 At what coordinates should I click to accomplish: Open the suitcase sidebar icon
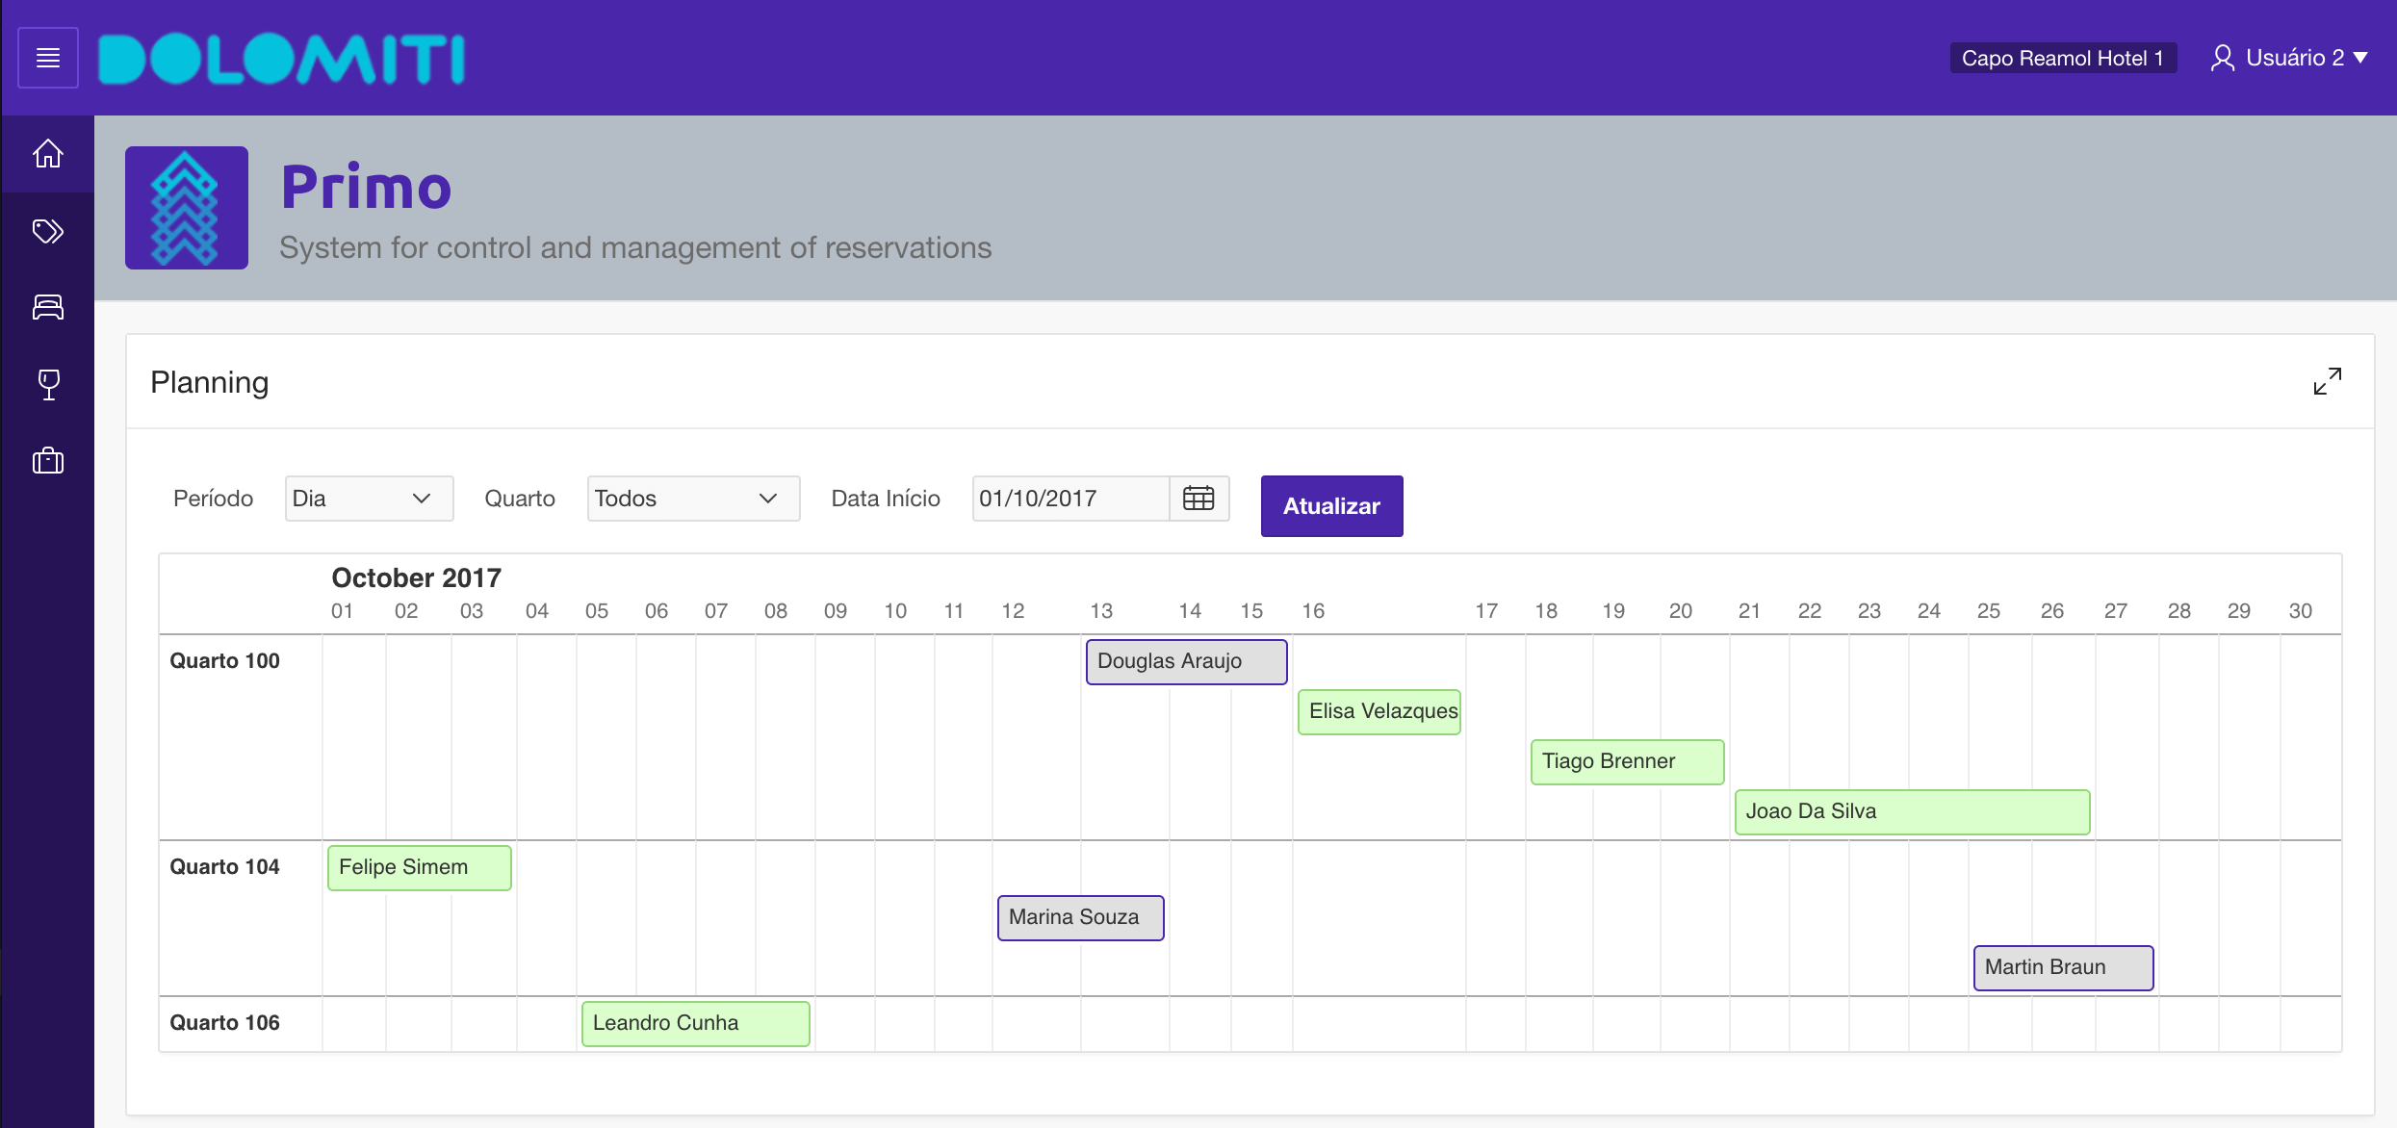48,461
